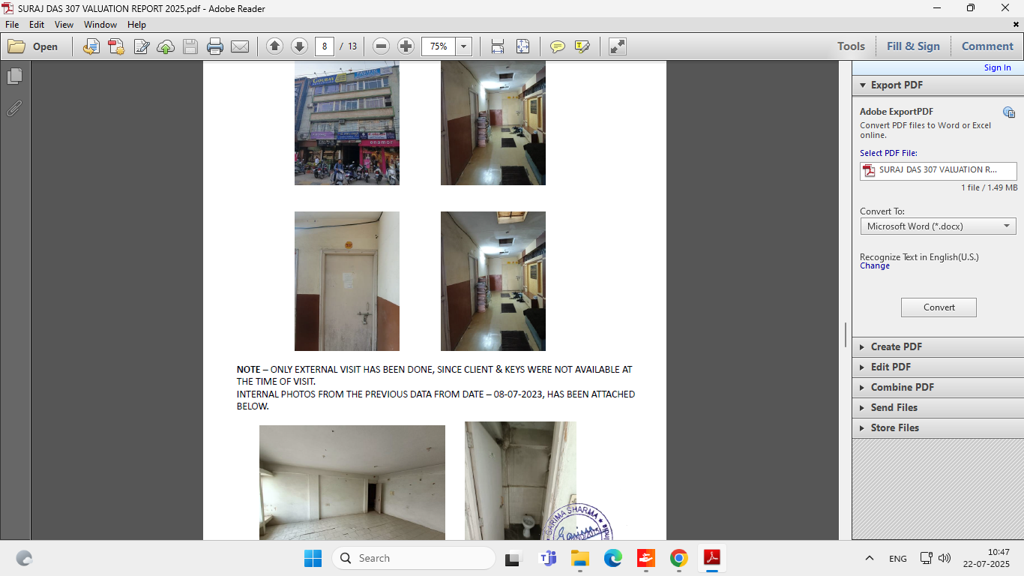Click the Open file button
The height and width of the screenshot is (576, 1024).
coord(33,46)
